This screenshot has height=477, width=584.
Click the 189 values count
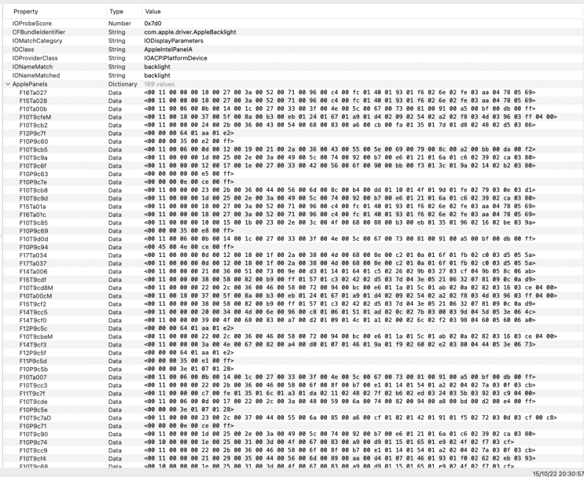[x=159, y=84]
